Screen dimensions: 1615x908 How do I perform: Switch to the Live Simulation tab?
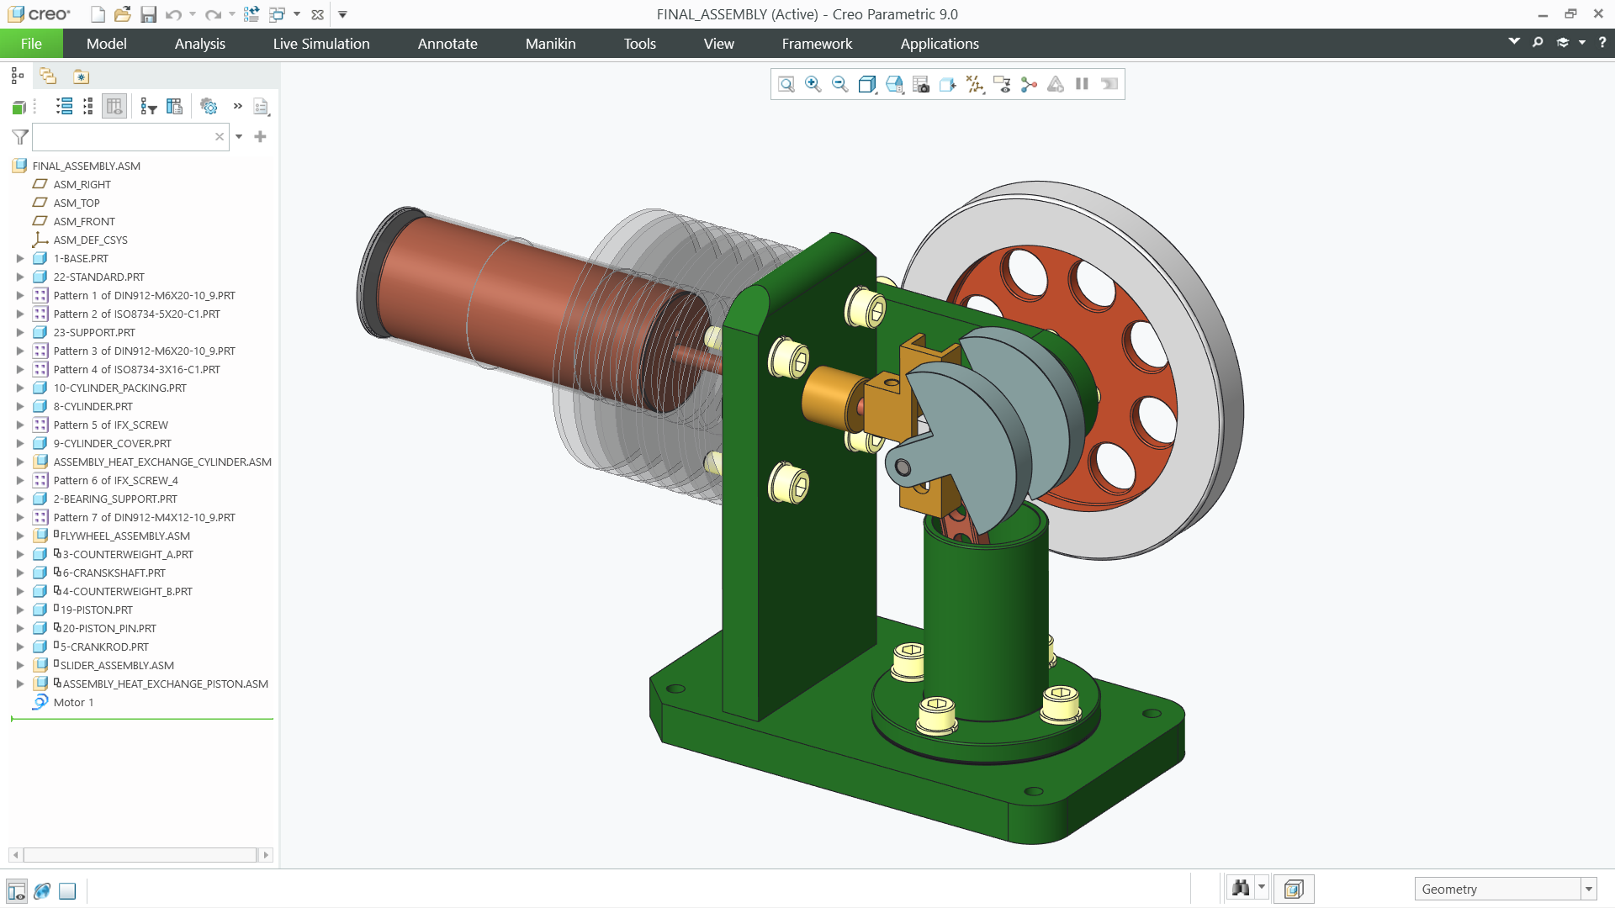coord(320,44)
